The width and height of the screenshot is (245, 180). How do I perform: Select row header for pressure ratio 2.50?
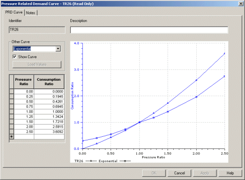pyautogui.click(x=12, y=132)
